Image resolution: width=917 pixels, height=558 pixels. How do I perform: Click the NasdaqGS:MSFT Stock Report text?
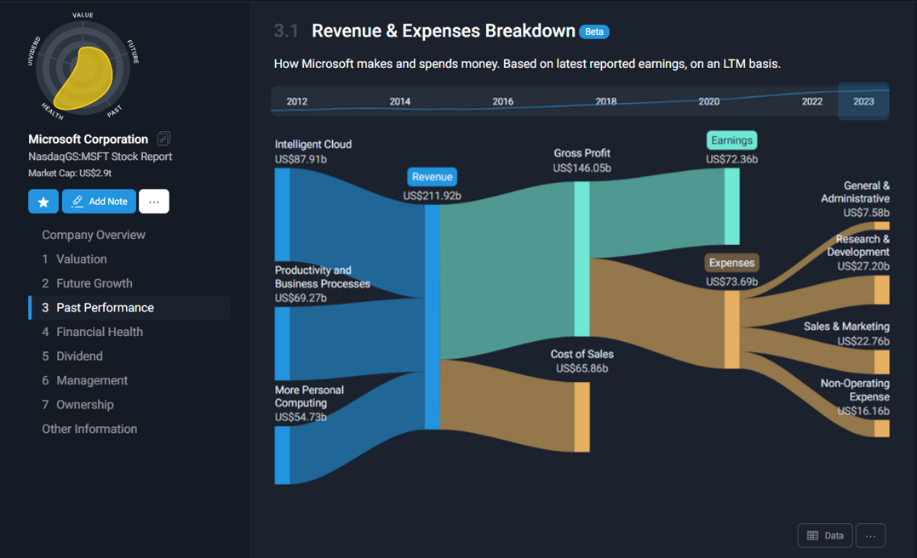point(100,157)
